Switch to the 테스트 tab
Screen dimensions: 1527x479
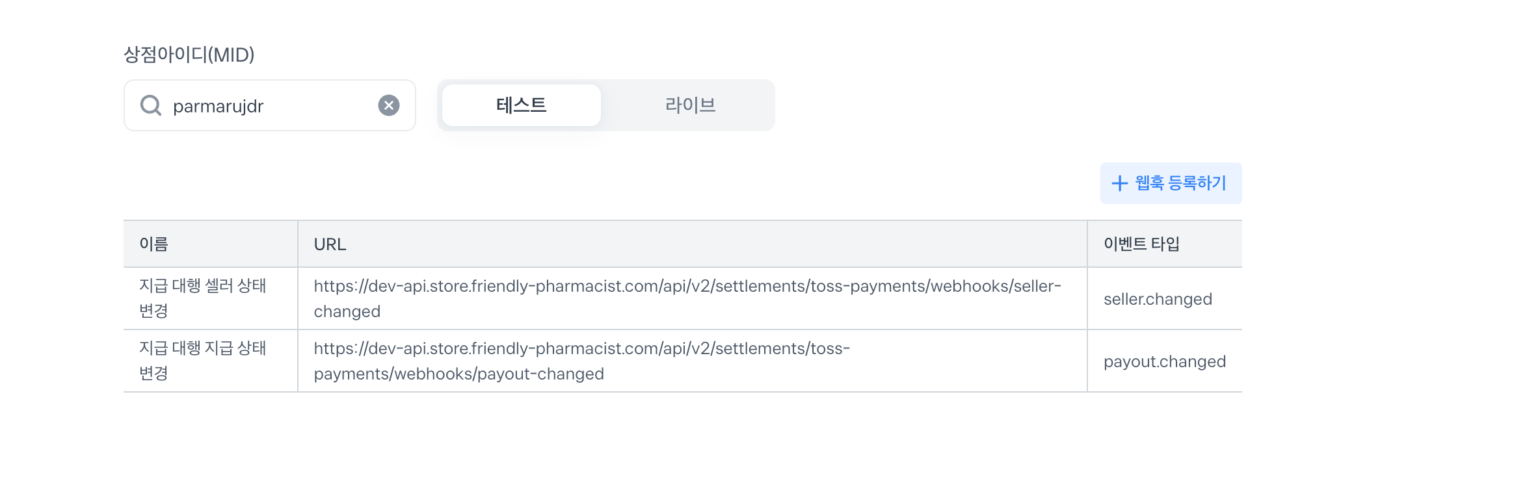point(521,105)
